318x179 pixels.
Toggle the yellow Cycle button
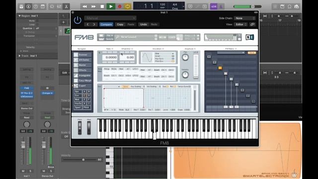[x=128, y=6]
